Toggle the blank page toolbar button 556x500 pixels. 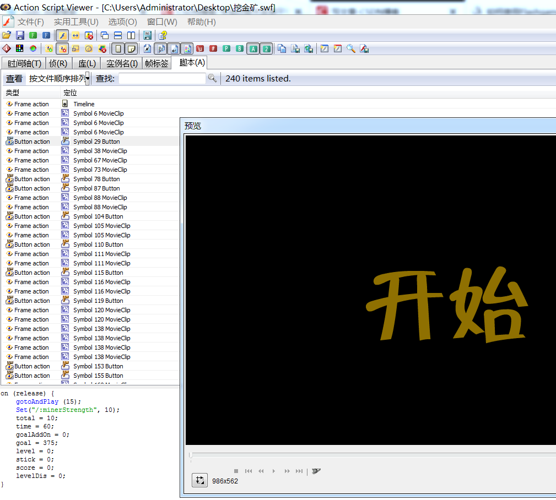(118, 48)
